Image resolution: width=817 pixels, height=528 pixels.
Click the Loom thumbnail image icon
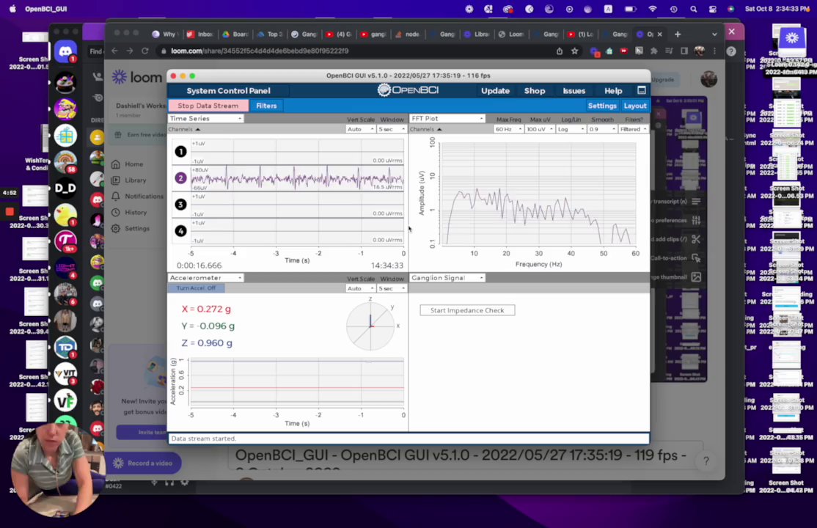[x=696, y=277]
